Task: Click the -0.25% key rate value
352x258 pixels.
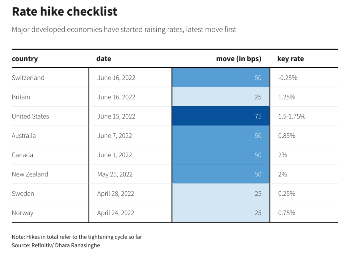Action: click(x=288, y=78)
